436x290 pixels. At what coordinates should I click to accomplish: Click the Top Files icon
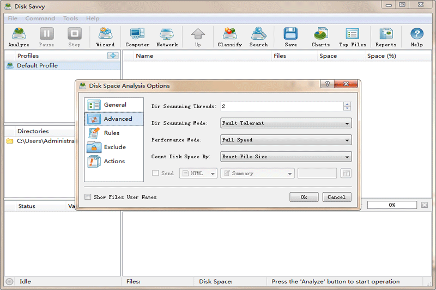pyautogui.click(x=352, y=37)
